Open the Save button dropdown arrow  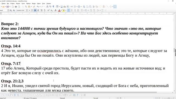pos(10,7)
